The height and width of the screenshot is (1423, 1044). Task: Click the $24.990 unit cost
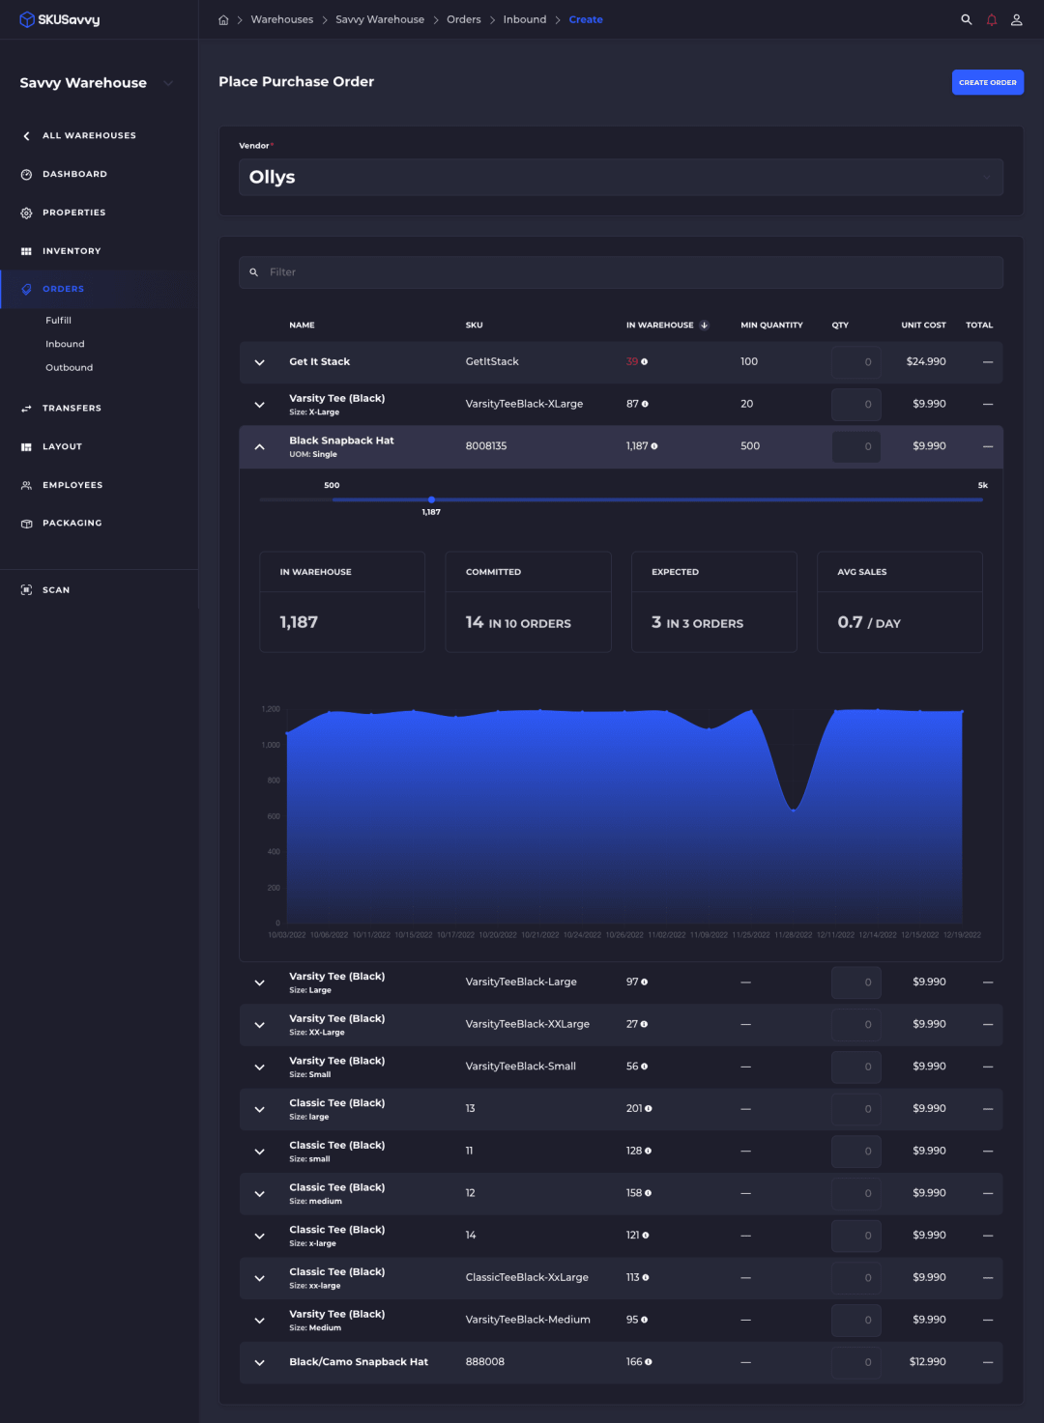tap(926, 361)
